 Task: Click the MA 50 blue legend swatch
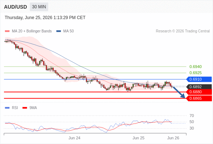coord(58,31)
